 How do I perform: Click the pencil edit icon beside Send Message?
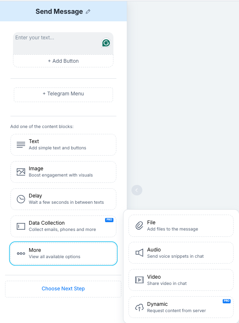pyautogui.click(x=88, y=12)
